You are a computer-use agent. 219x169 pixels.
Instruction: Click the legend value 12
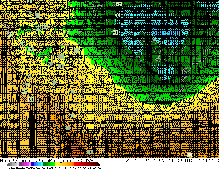click(x=65, y=168)
